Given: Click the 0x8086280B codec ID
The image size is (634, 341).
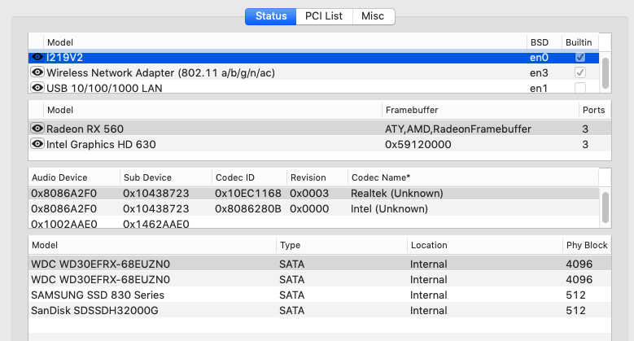Looking at the screenshot, I should click(x=248, y=208).
